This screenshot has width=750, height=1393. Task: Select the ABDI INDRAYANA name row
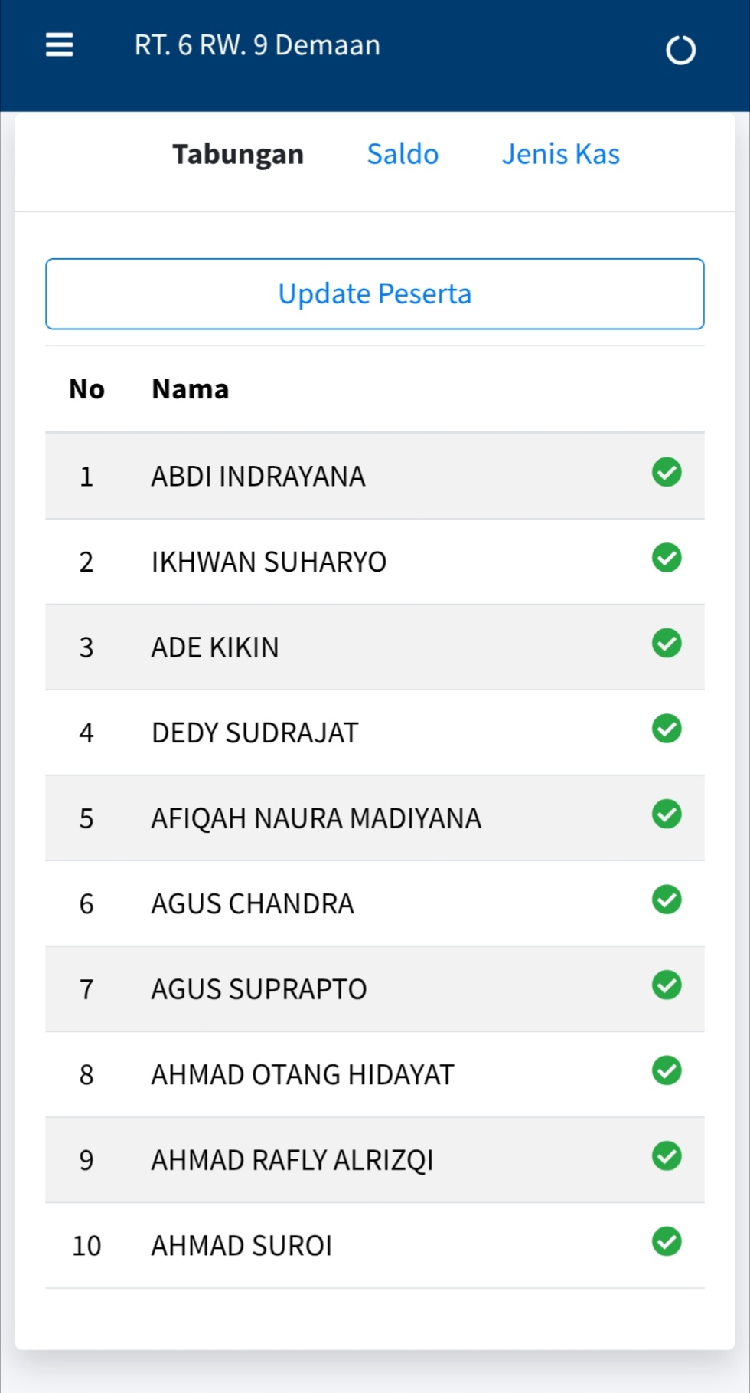point(258,477)
